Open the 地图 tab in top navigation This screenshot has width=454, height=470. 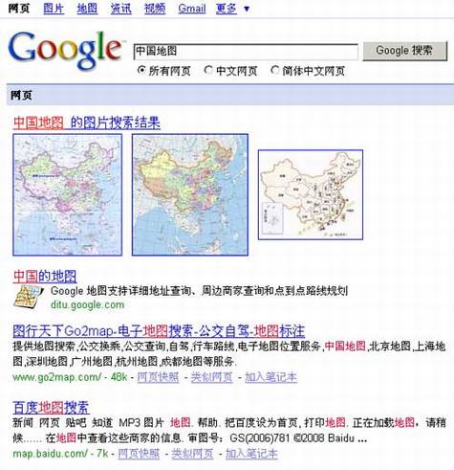pyautogui.click(x=87, y=9)
